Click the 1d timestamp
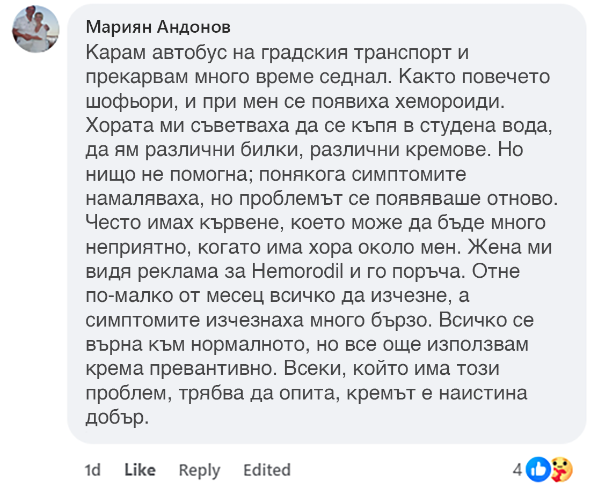The image size is (598, 496). (93, 470)
